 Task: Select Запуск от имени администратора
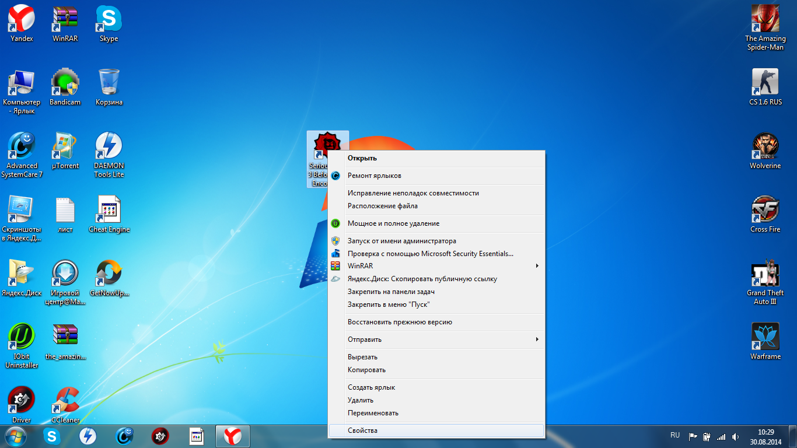click(x=436, y=241)
